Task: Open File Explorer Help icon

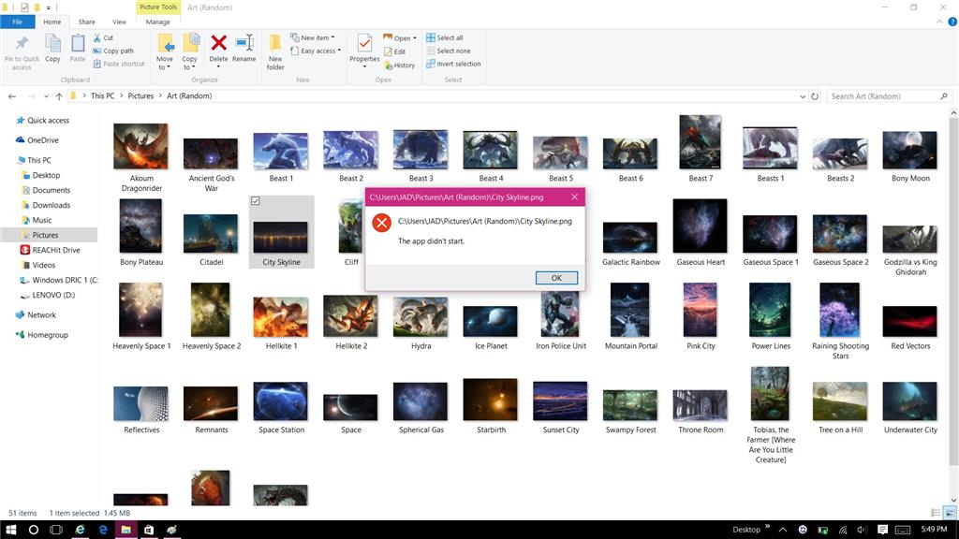Action: click(x=952, y=22)
